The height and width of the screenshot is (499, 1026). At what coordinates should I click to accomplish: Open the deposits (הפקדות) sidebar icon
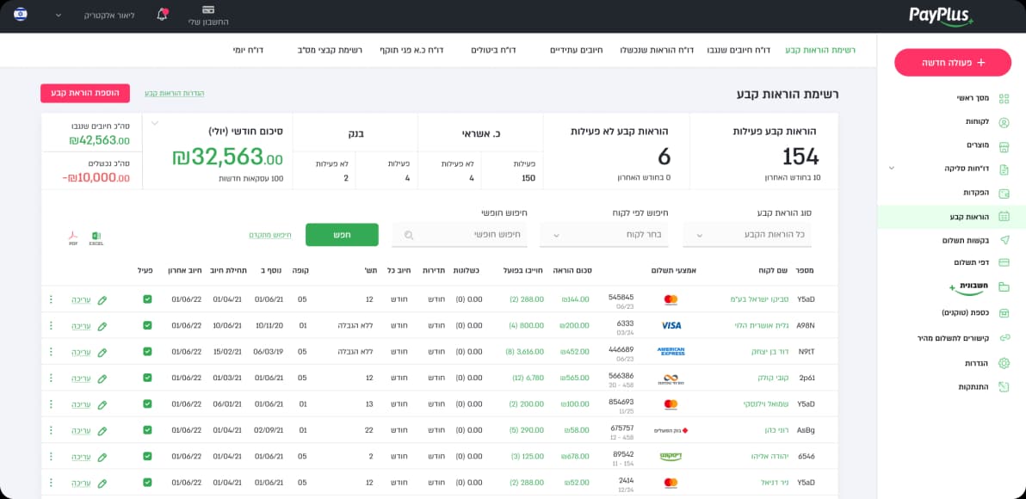click(x=1004, y=193)
